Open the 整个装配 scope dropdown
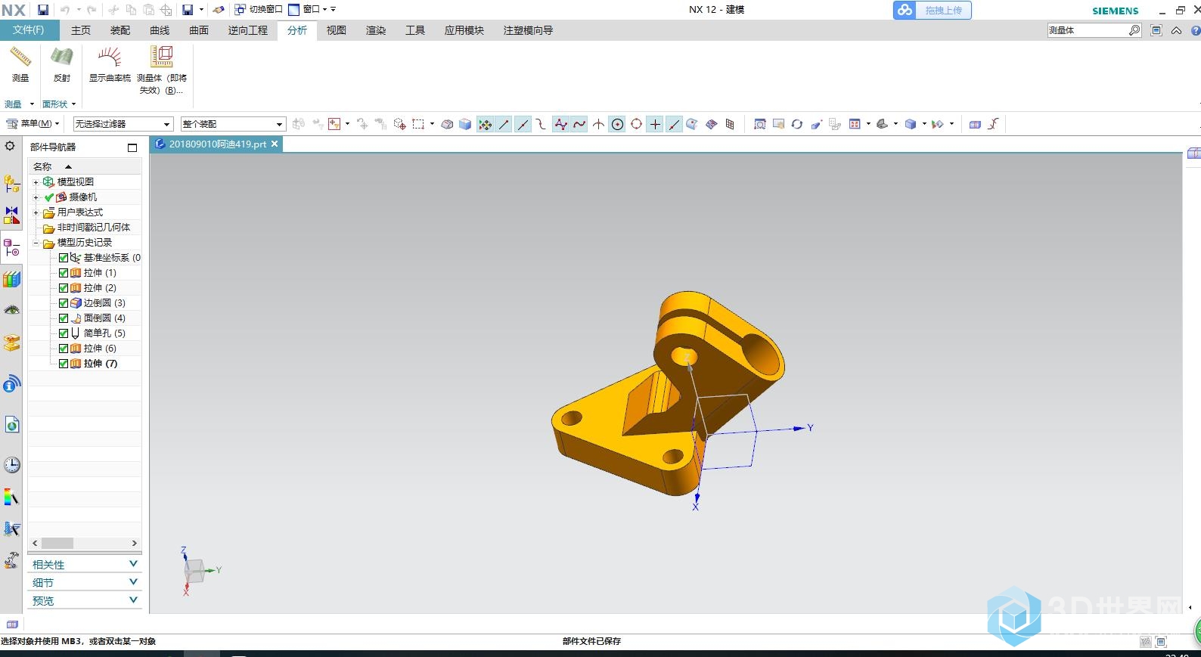The image size is (1201, 657). pyautogui.click(x=232, y=124)
